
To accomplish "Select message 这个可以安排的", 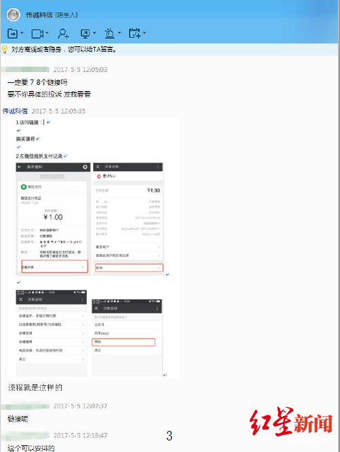I will pyautogui.click(x=31, y=448).
